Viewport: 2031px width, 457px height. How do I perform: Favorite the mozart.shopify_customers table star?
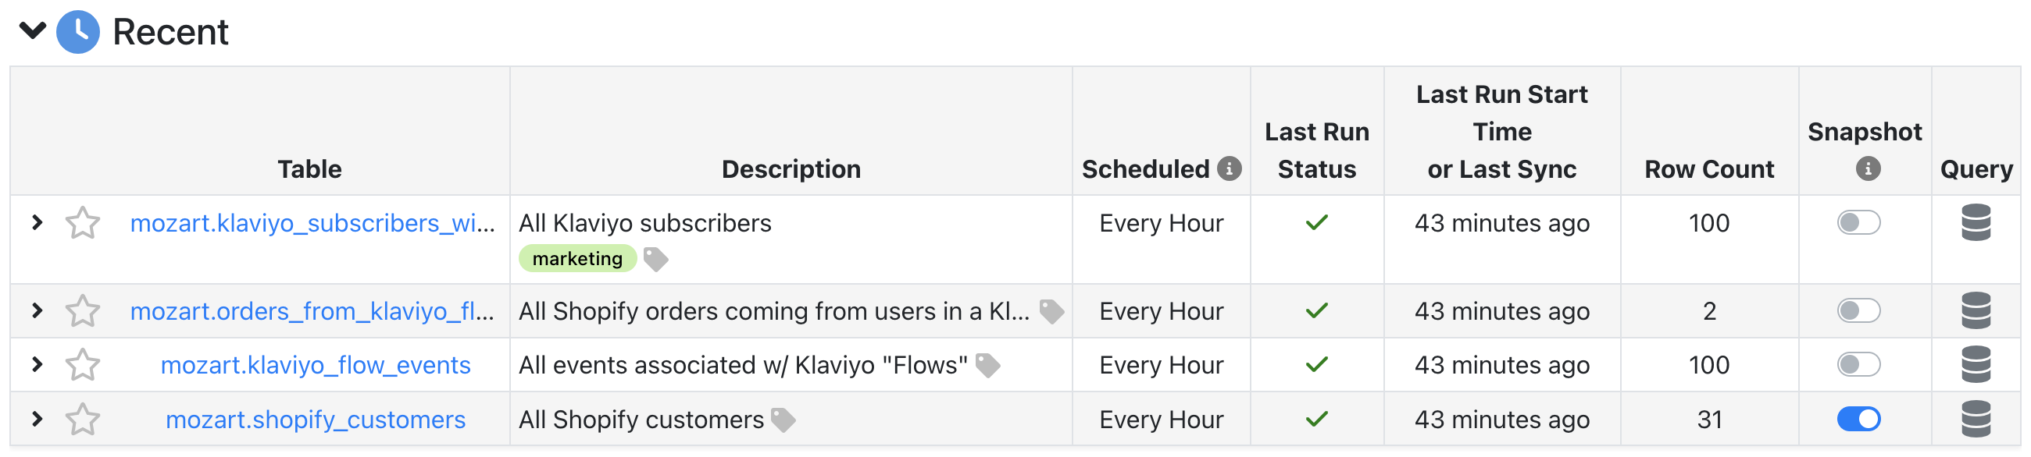[x=82, y=420]
